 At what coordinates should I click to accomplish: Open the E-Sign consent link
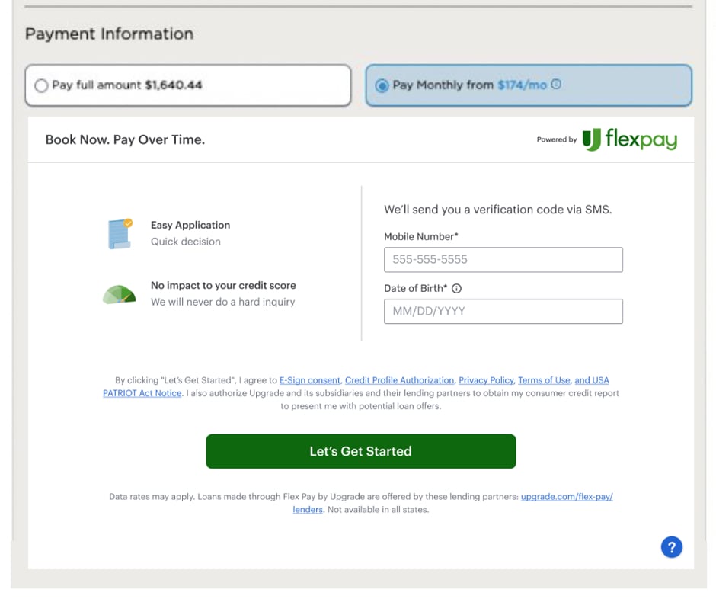point(309,380)
